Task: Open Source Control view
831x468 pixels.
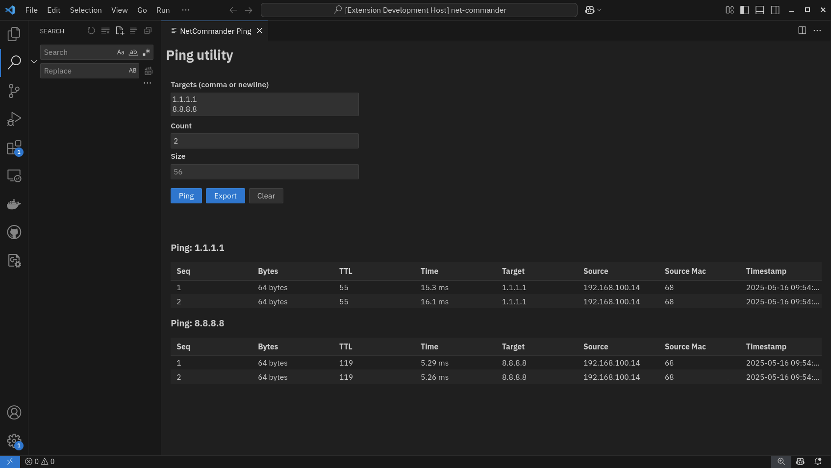Action: (14, 90)
